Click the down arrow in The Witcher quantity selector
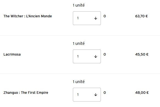The height and width of the screenshot is (107, 160). coord(96,18)
